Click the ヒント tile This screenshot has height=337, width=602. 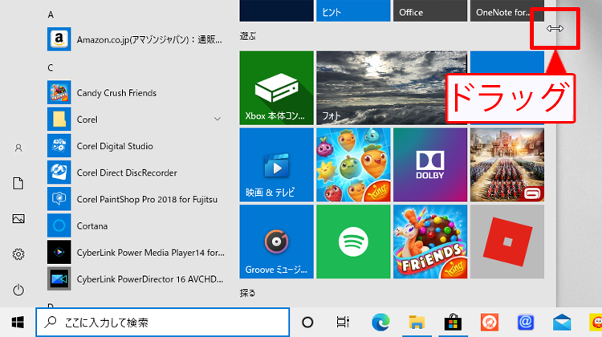tap(353, 10)
